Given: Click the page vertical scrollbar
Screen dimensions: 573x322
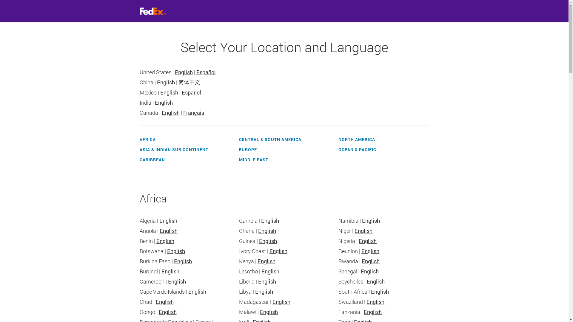Looking at the screenshot, I should [x=571, y=161].
